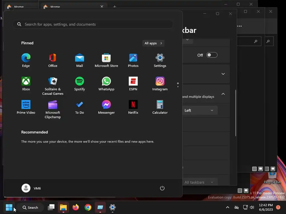286x214 pixels.
Task: Open the VM6 user account menu
Action: pyautogui.click(x=31, y=188)
